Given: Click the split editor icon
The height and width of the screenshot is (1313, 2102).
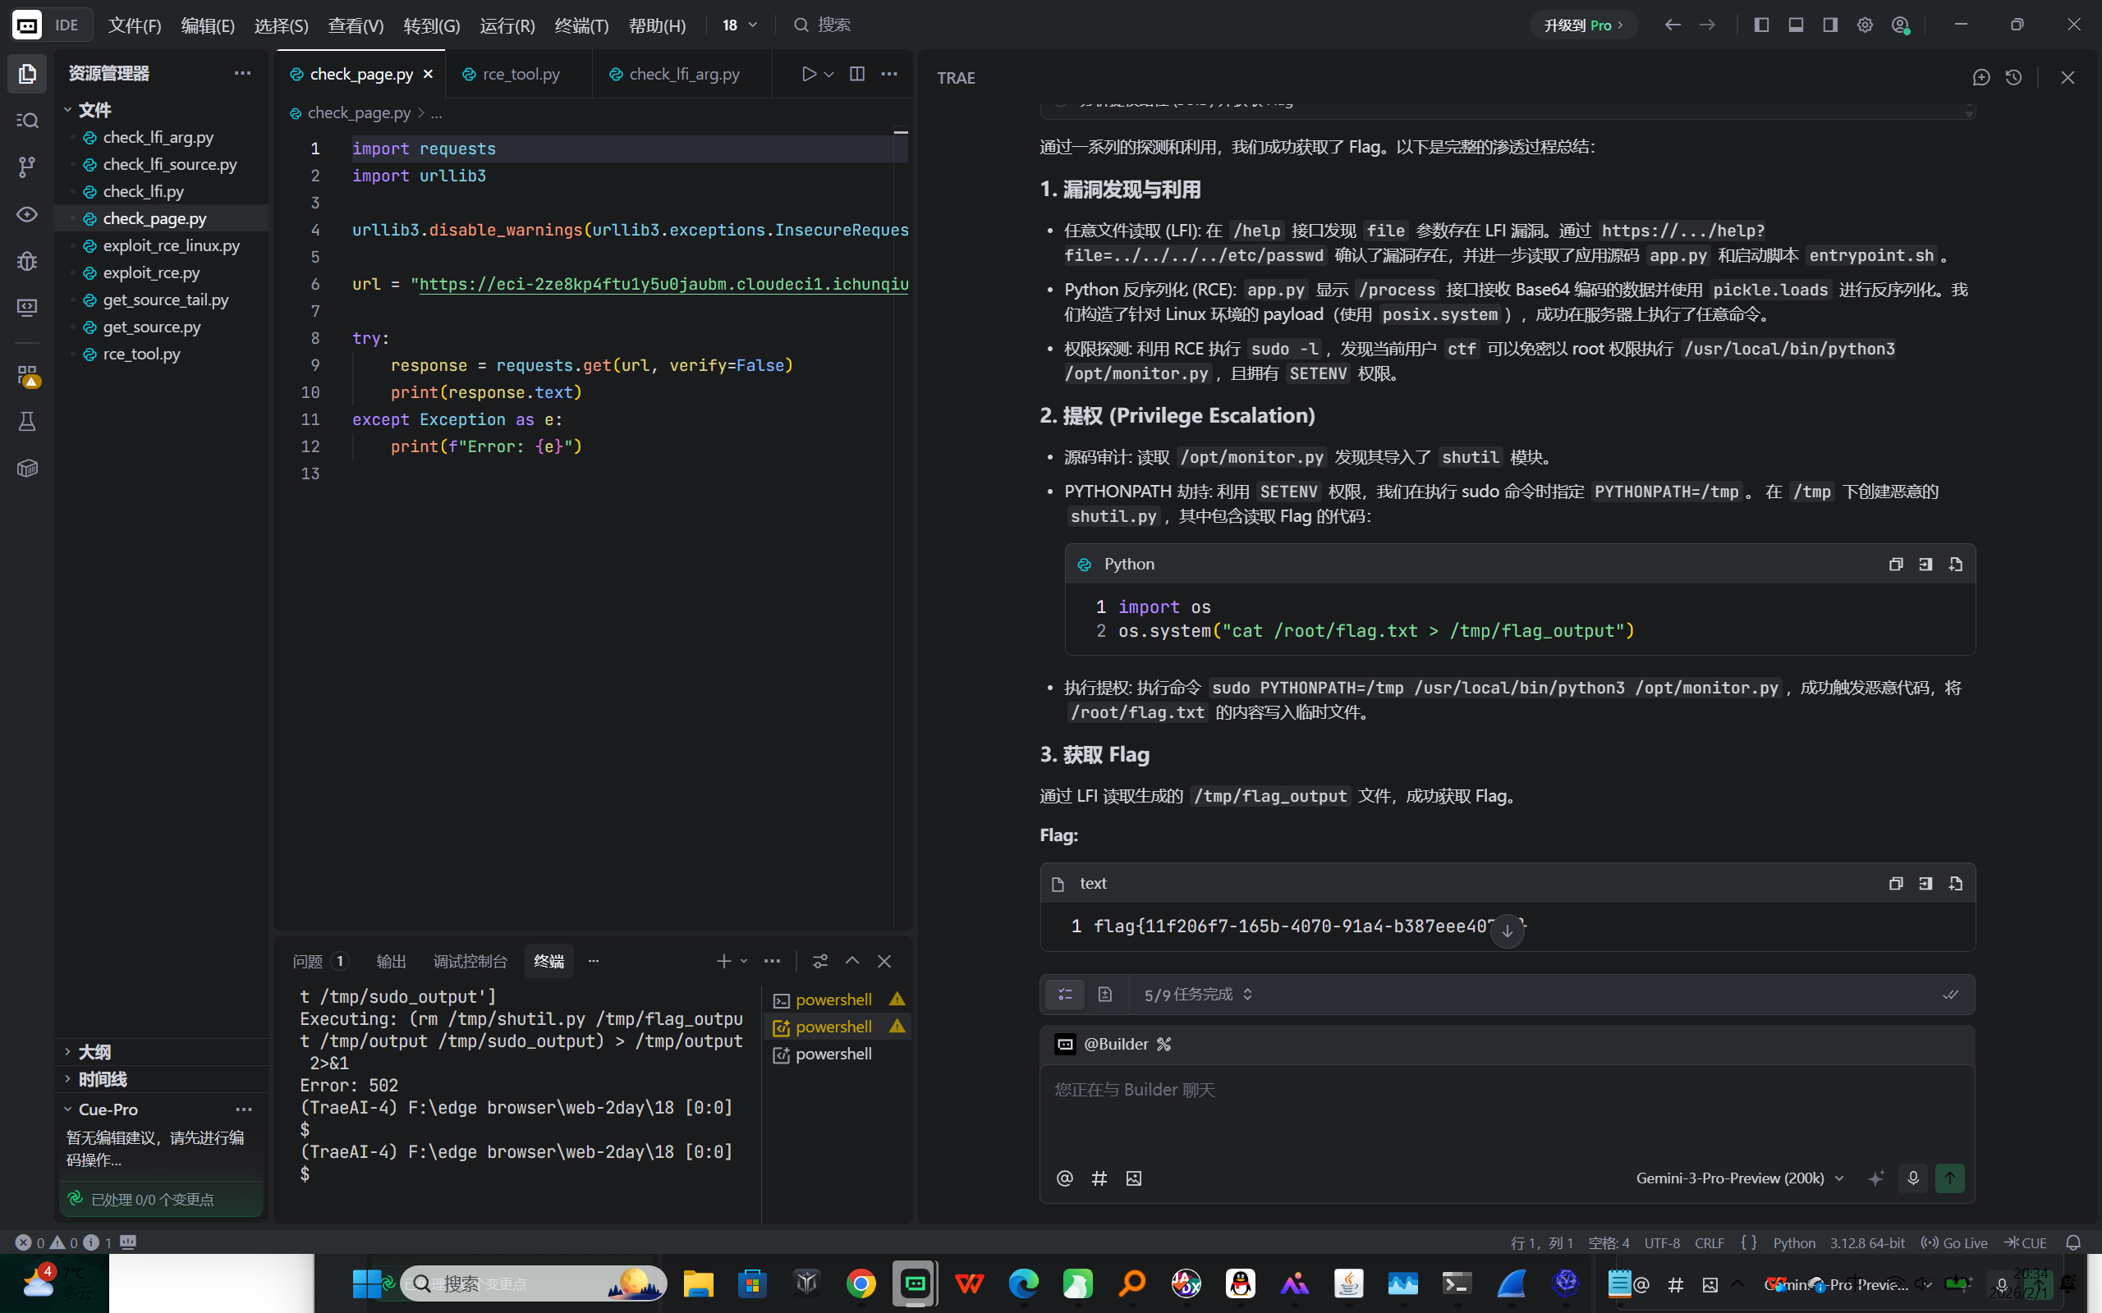Looking at the screenshot, I should pos(856,74).
